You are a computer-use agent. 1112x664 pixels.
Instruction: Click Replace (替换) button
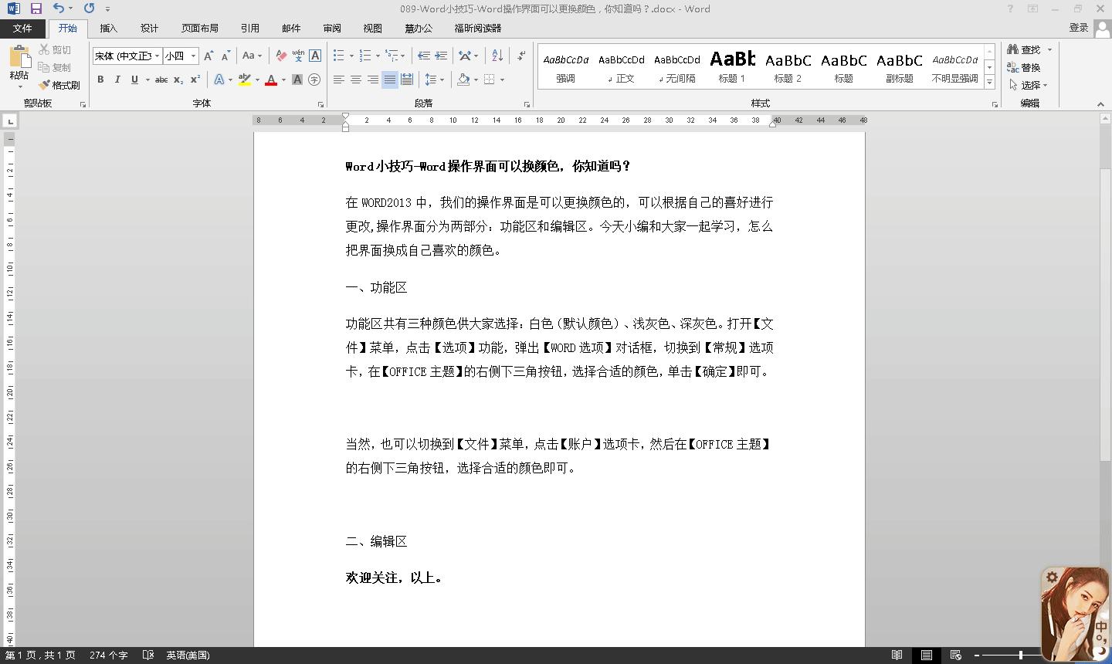pos(1025,67)
